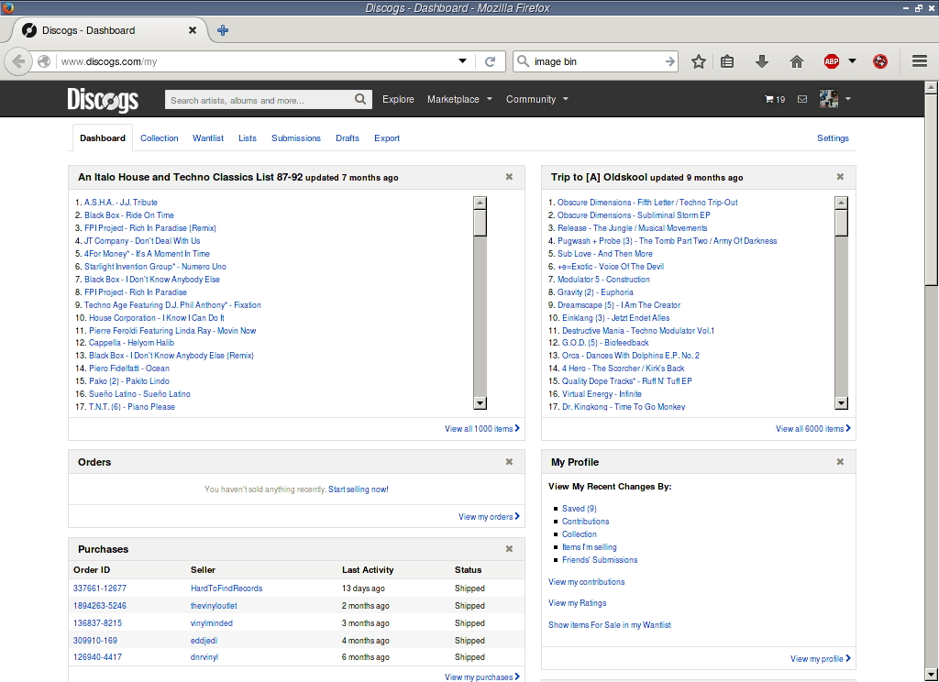Close the Trip to [A] Oldskool panel
Viewport: 939px width, 682px height.
click(840, 177)
